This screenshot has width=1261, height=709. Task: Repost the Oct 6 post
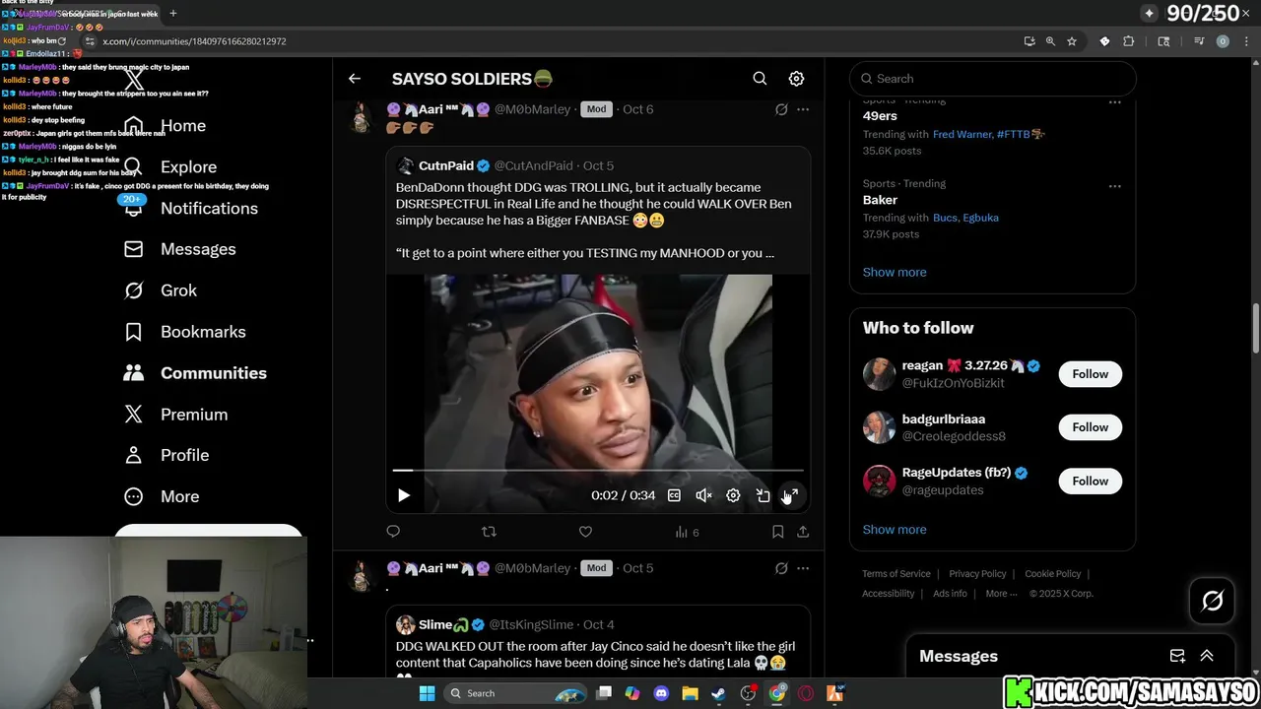489,532
